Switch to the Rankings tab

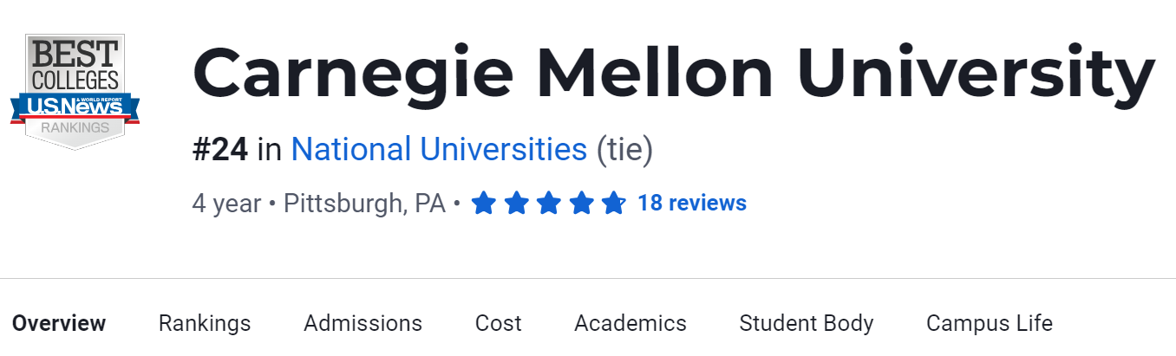205,324
